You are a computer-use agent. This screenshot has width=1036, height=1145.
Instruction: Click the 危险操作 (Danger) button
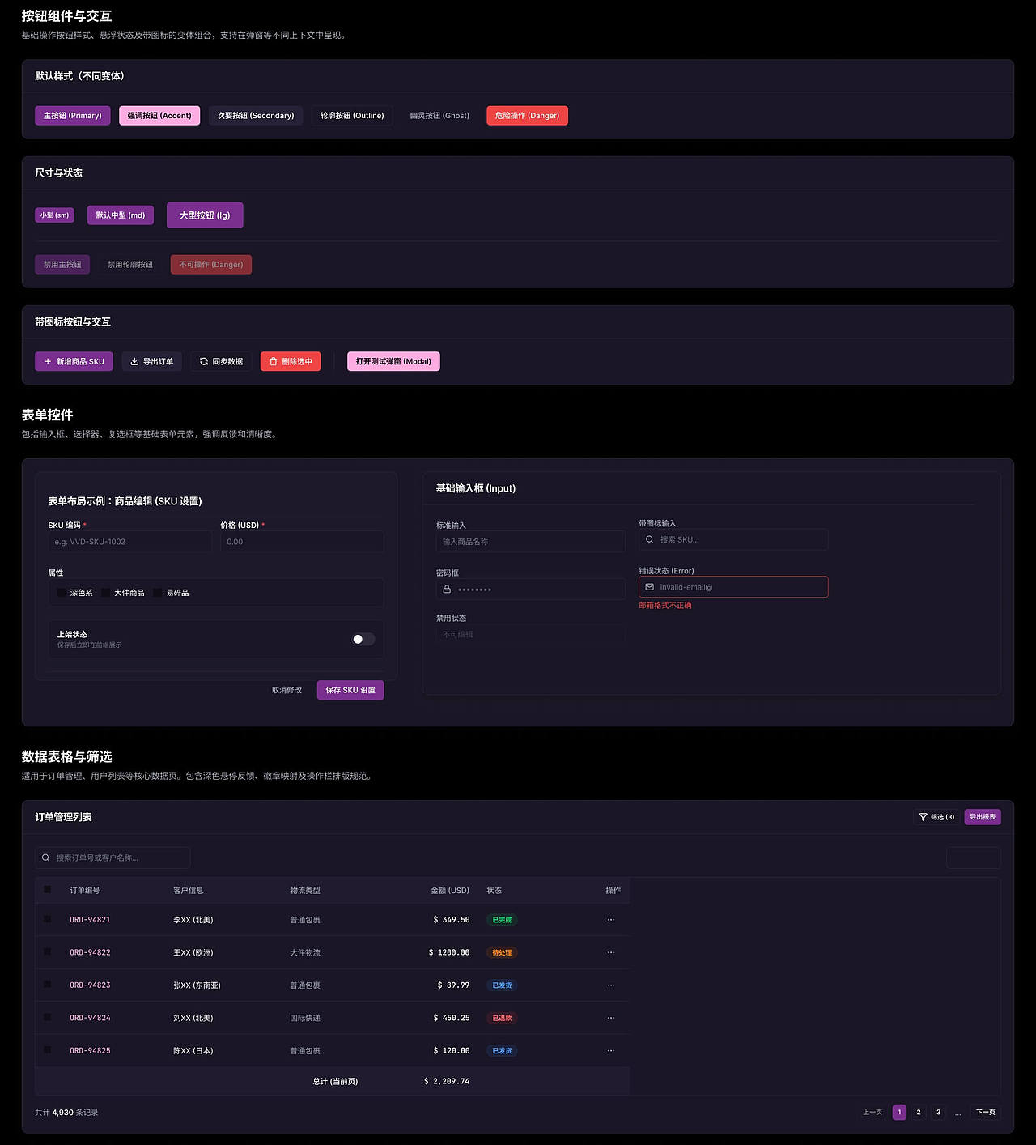528,116
